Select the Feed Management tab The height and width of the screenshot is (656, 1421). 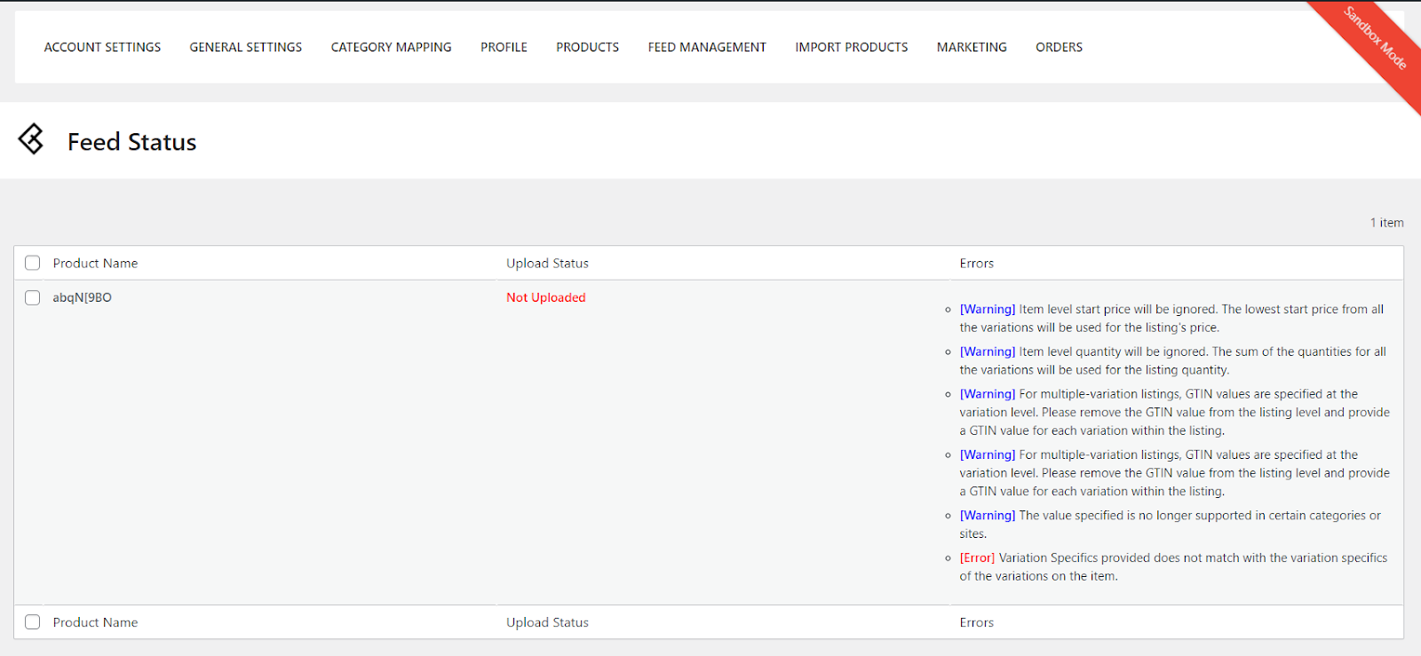point(707,47)
